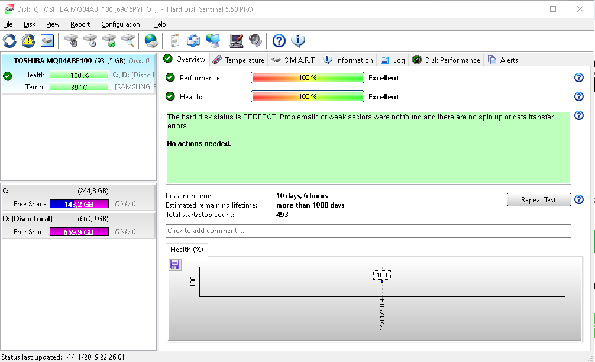Click the start/stop count value 493
This screenshot has height=362, width=595.
(x=282, y=215)
